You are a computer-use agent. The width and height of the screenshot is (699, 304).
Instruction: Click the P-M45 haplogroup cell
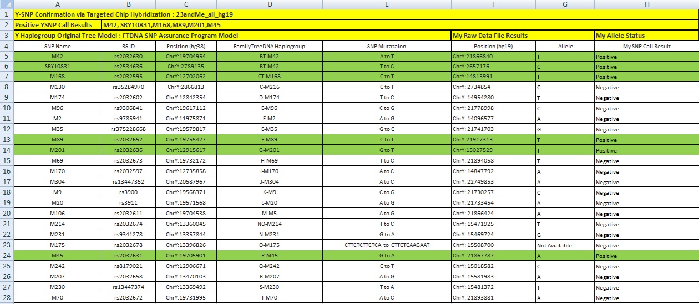[x=270, y=256]
